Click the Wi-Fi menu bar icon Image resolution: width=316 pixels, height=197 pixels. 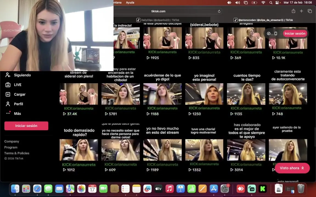[x=263, y=3]
